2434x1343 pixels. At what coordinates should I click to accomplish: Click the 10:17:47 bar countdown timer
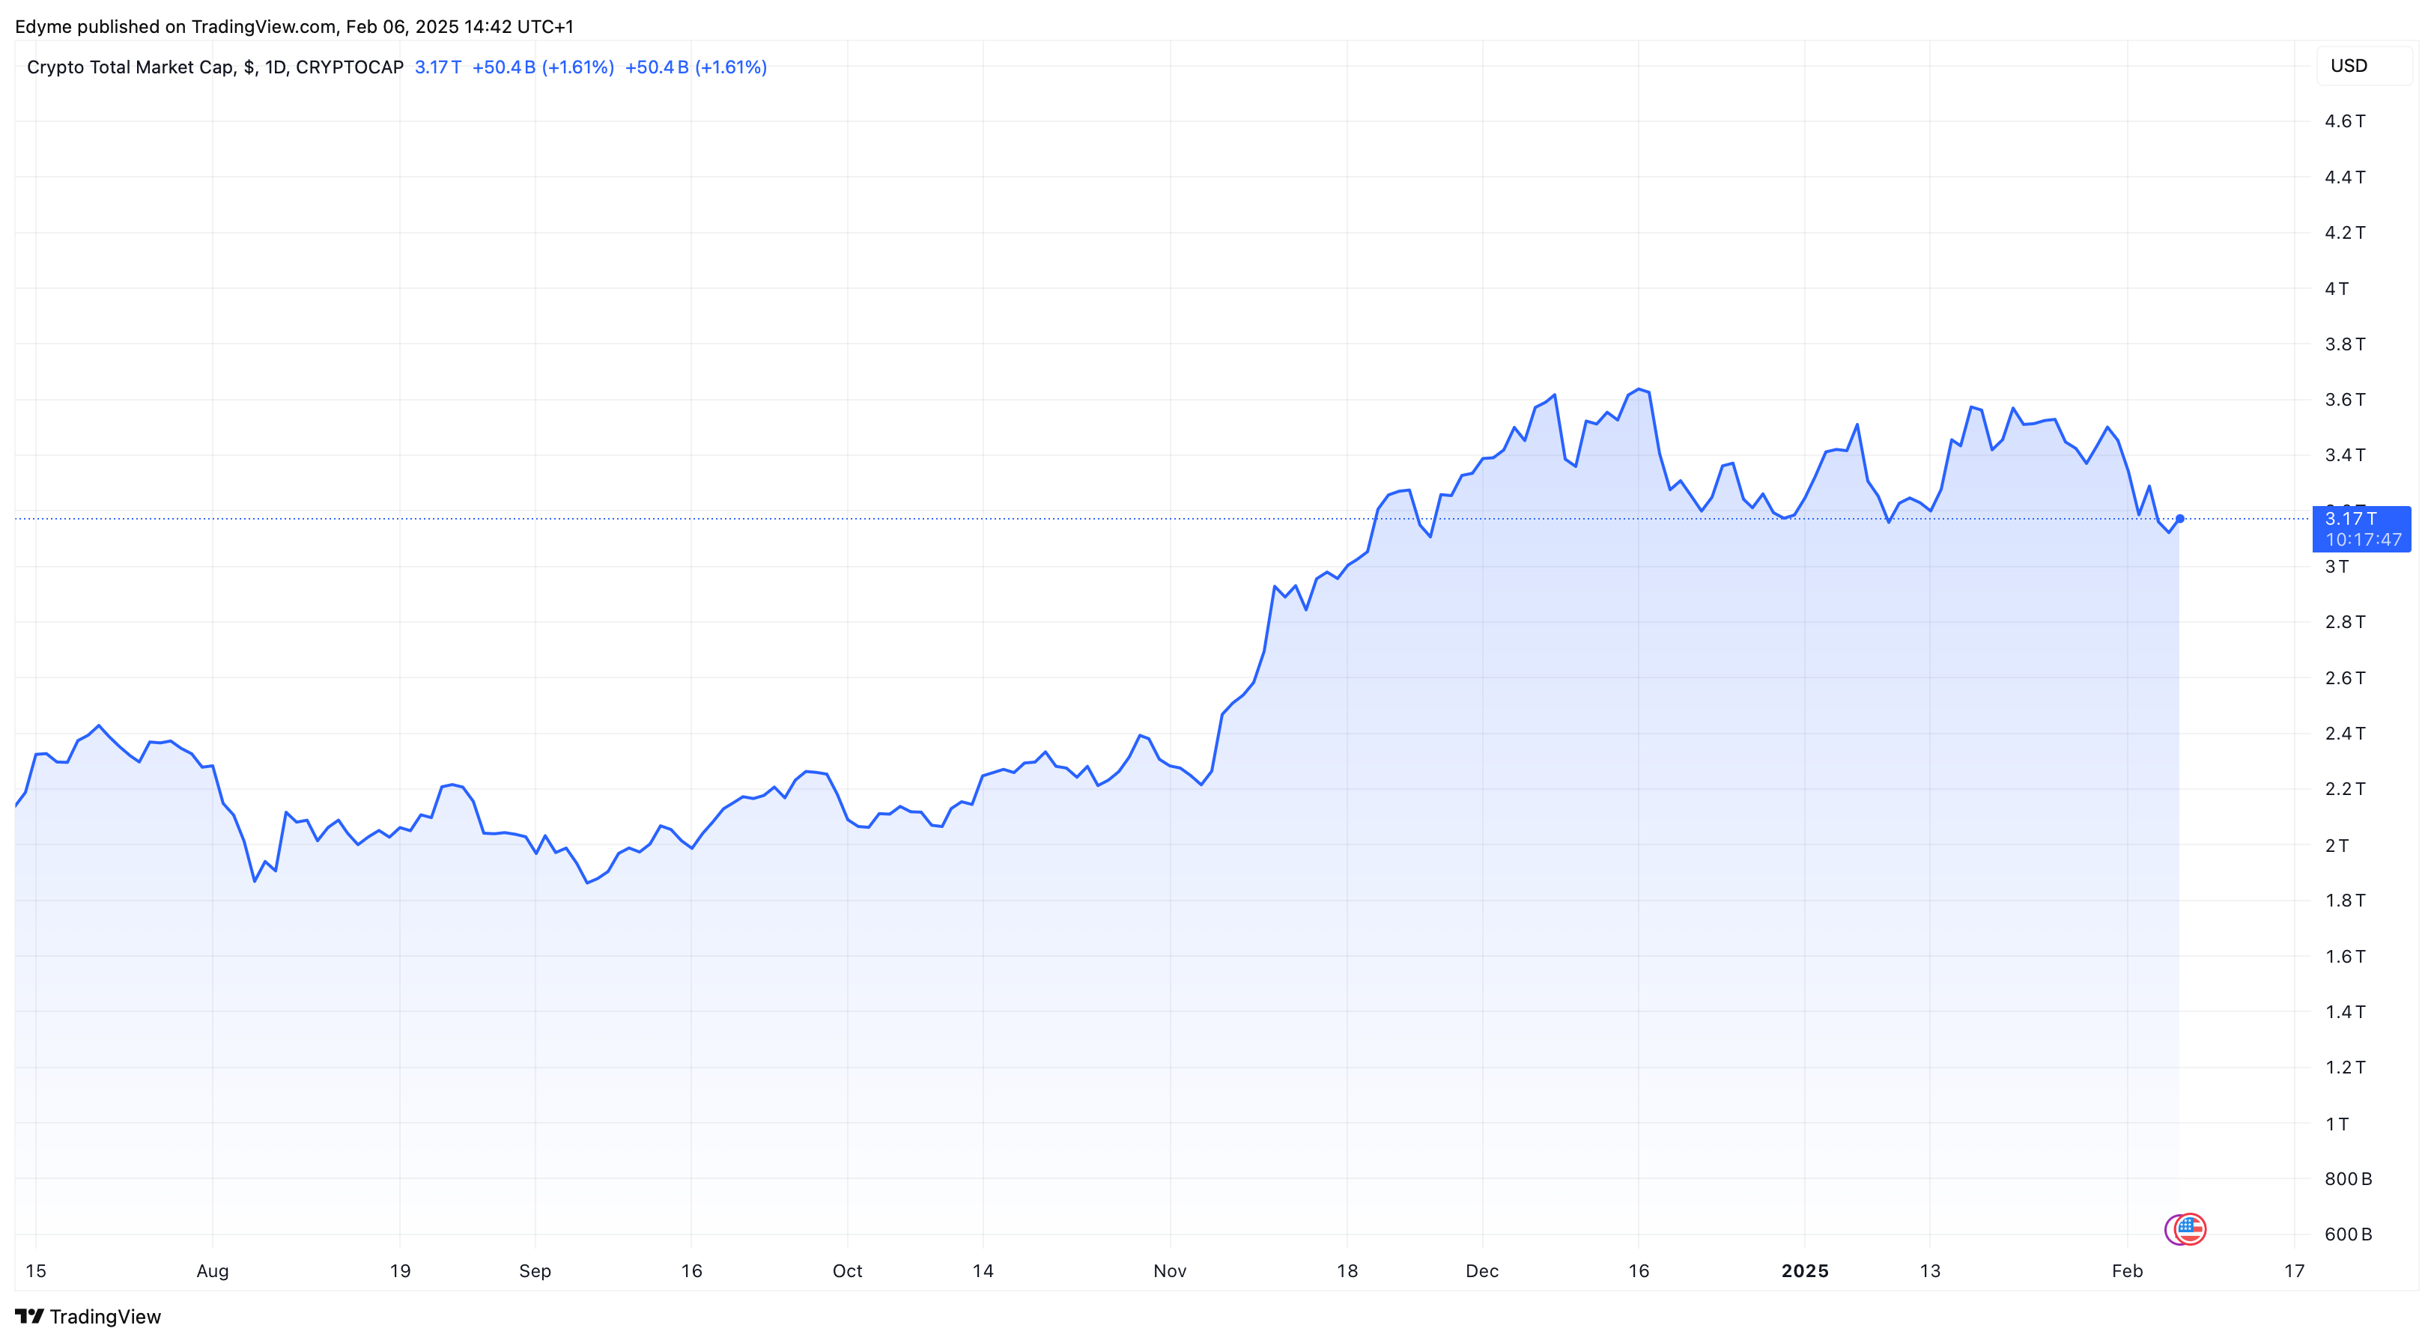tap(2363, 540)
